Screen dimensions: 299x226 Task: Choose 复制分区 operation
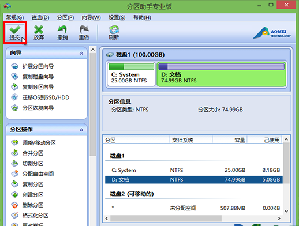coord(27,184)
